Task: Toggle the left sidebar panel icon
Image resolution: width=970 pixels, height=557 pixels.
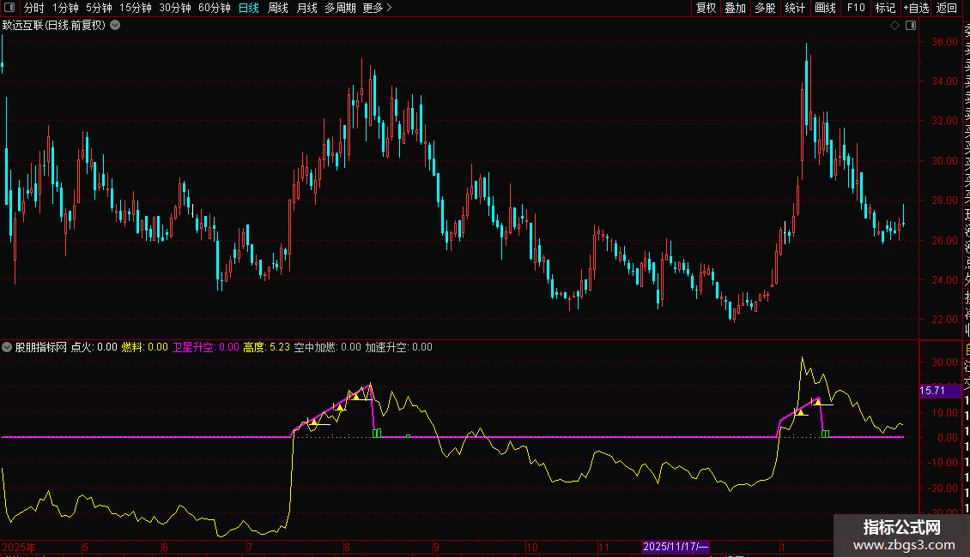Action: point(9,9)
